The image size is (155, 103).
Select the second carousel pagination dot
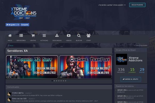[54, 81]
